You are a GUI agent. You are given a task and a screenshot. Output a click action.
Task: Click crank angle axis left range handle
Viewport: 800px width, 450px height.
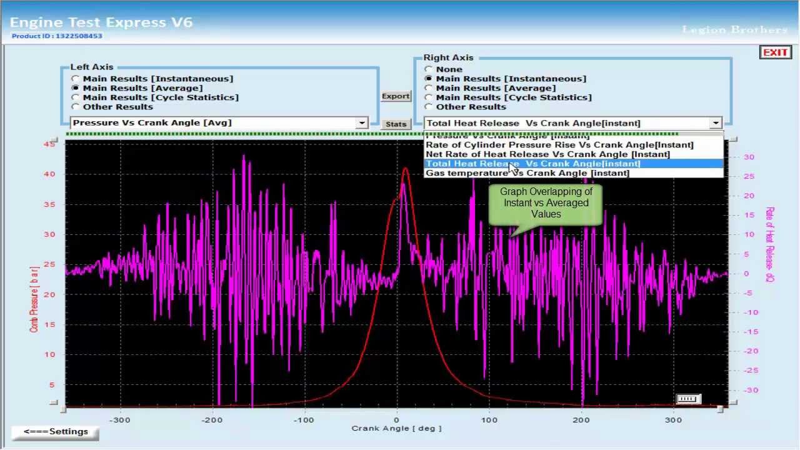coord(63,409)
